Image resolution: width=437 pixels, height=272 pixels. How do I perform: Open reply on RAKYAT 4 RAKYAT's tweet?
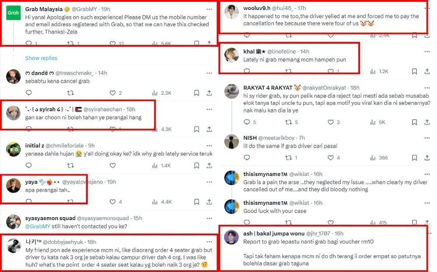point(246,122)
